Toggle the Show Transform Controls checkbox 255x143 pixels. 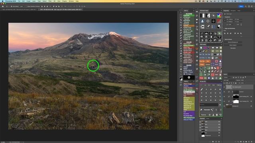27,6
